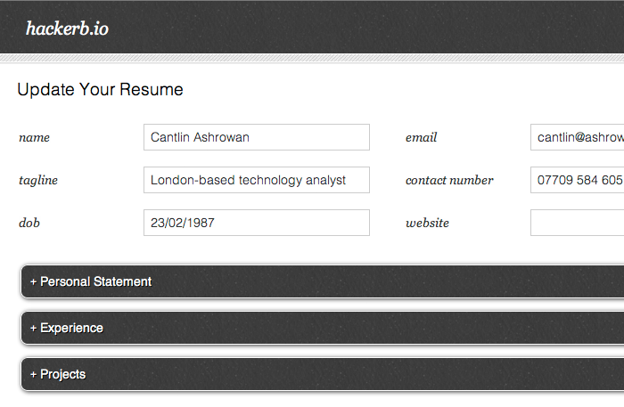Click the name field containing Cantlin Ashrowan
The image size is (624, 407).
tap(257, 137)
